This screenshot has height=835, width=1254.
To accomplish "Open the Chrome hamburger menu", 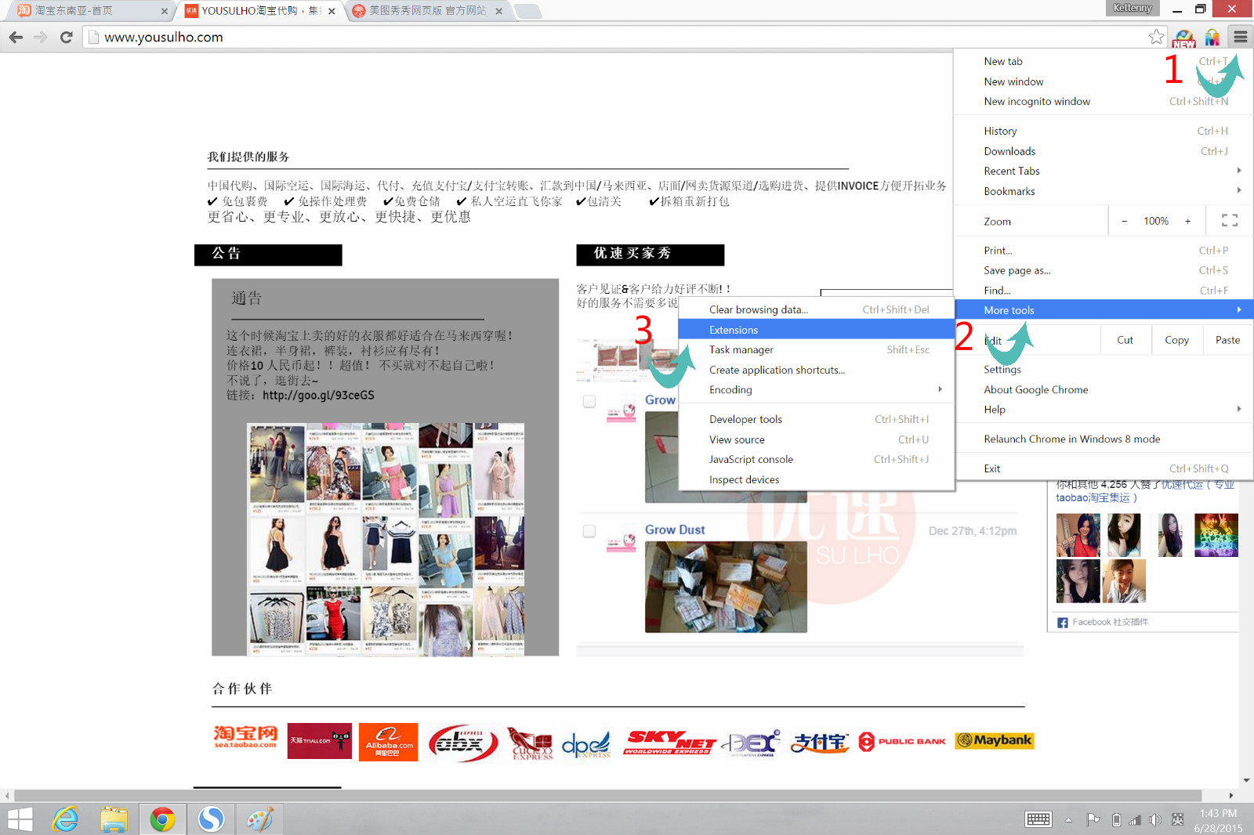I will tap(1240, 37).
